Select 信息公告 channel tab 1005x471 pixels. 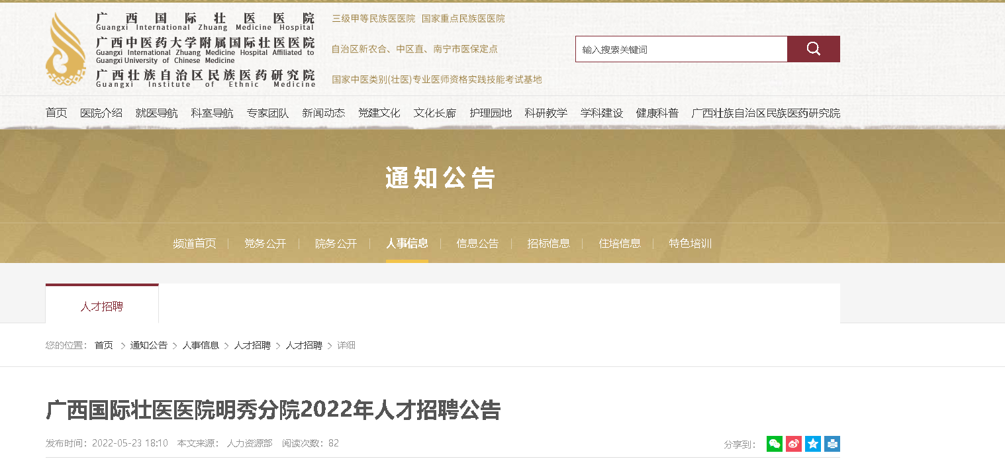478,243
